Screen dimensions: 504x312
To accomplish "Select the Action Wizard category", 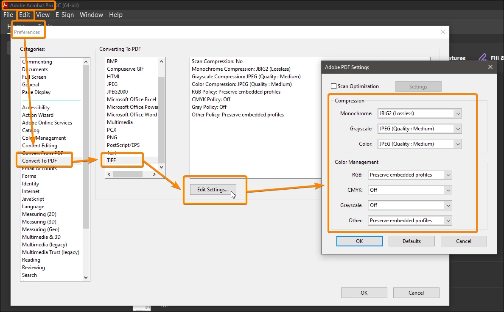I will (x=38, y=115).
